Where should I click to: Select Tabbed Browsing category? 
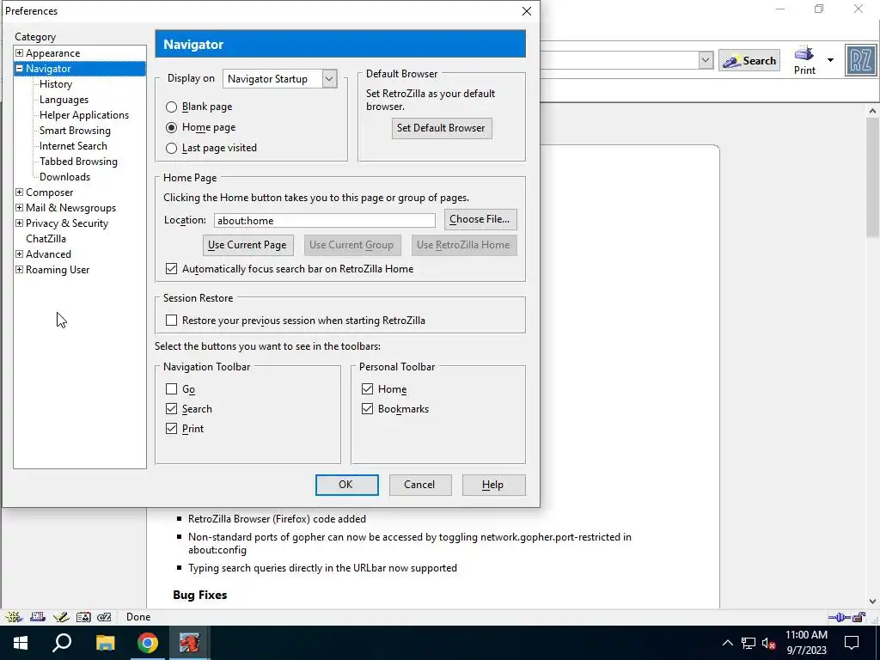pyautogui.click(x=78, y=161)
